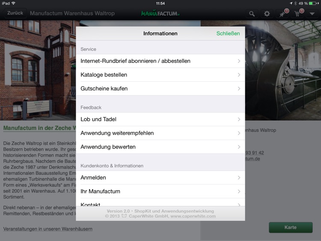Open Kataloge bestellen
The width and height of the screenshot is (321, 241).
pyautogui.click(x=160, y=75)
